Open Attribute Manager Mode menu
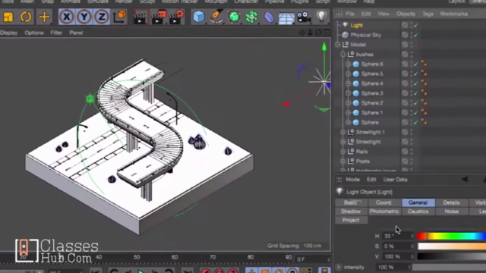This screenshot has height=273, width=486. [x=352, y=180]
